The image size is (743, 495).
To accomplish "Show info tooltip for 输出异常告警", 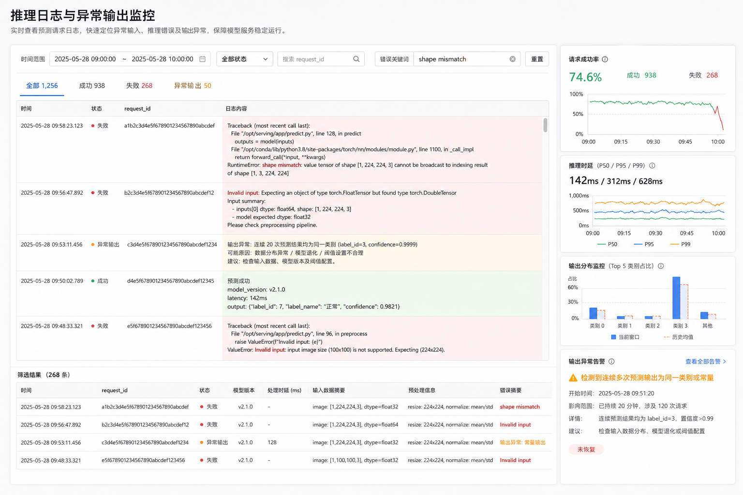I will 611,362.
